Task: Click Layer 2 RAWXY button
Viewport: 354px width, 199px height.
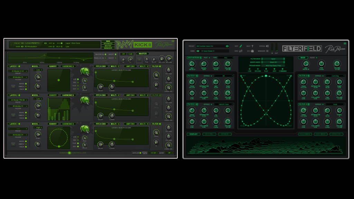Action: coord(53,95)
